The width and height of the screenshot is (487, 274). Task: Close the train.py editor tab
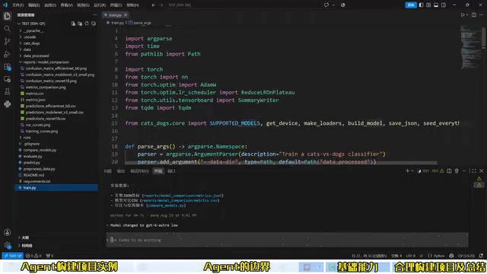(x=126, y=15)
